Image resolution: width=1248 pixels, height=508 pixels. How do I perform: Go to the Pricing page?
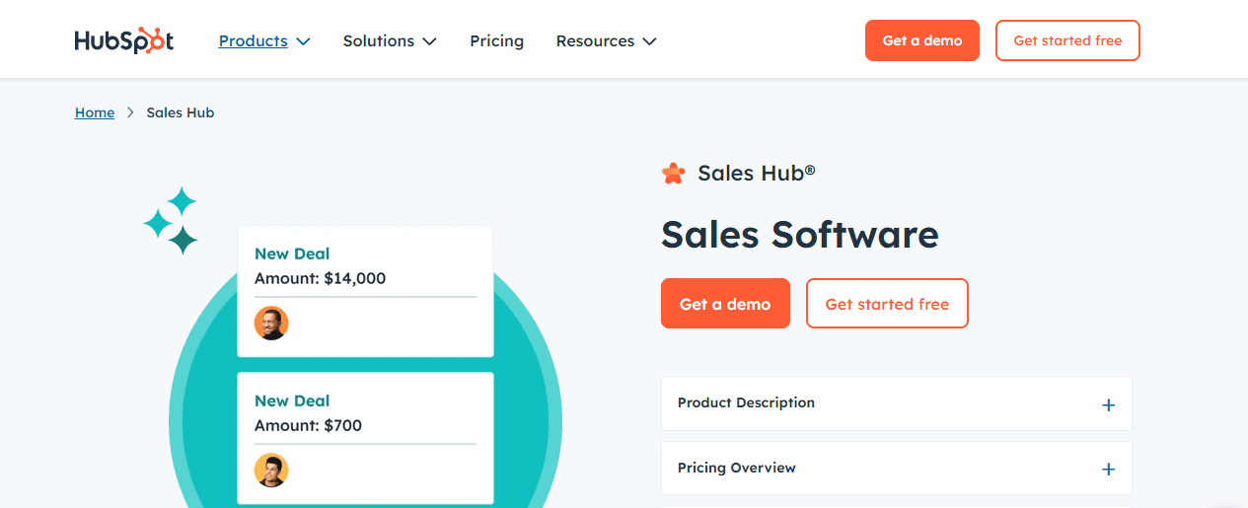coord(496,41)
